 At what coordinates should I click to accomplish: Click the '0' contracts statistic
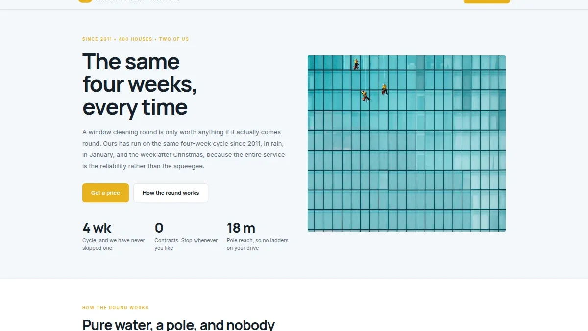pyautogui.click(x=159, y=228)
